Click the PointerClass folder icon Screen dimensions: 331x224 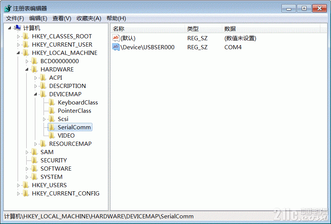[52, 110]
